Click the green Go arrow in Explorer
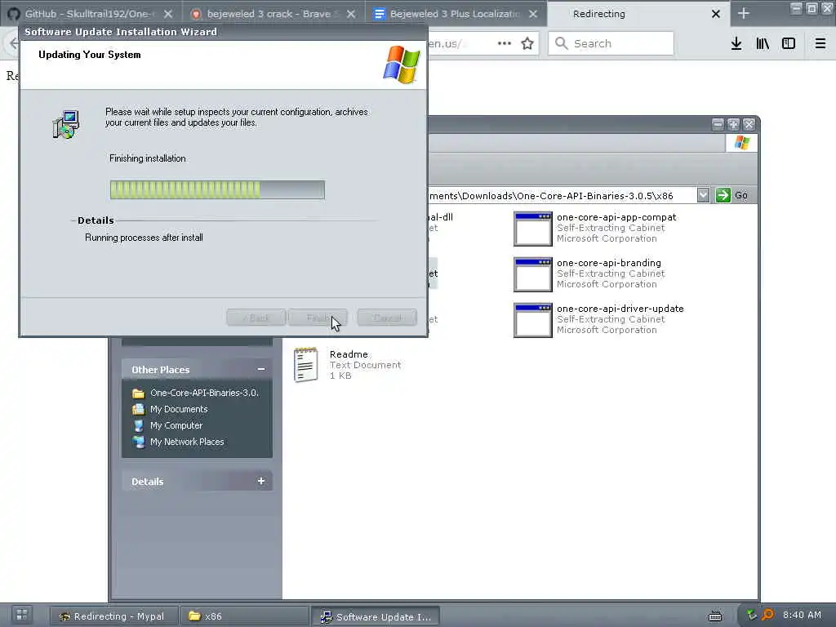836x627 pixels. (x=723, y=195)
